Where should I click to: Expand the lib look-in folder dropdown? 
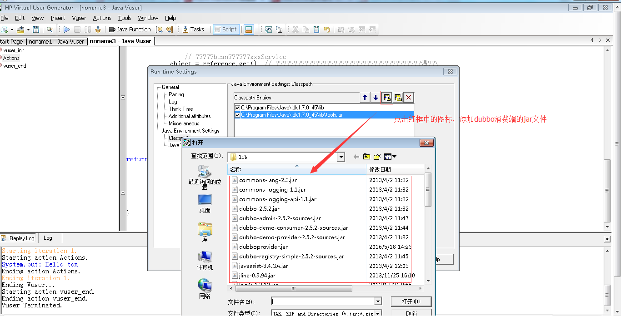[x=341, y=157]
